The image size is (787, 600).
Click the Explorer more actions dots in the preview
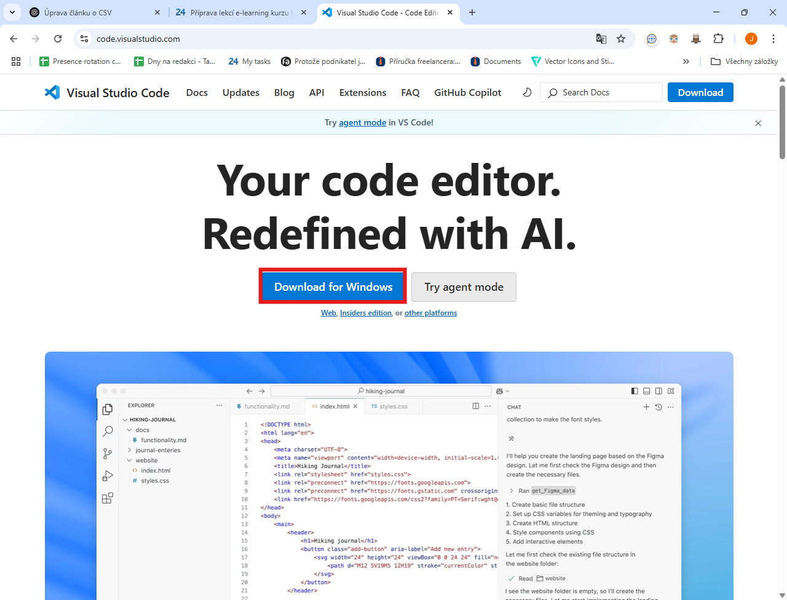click(219, 406)
